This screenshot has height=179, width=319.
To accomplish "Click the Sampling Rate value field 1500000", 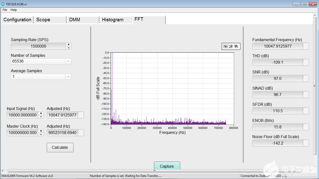I will pos(38,46).
